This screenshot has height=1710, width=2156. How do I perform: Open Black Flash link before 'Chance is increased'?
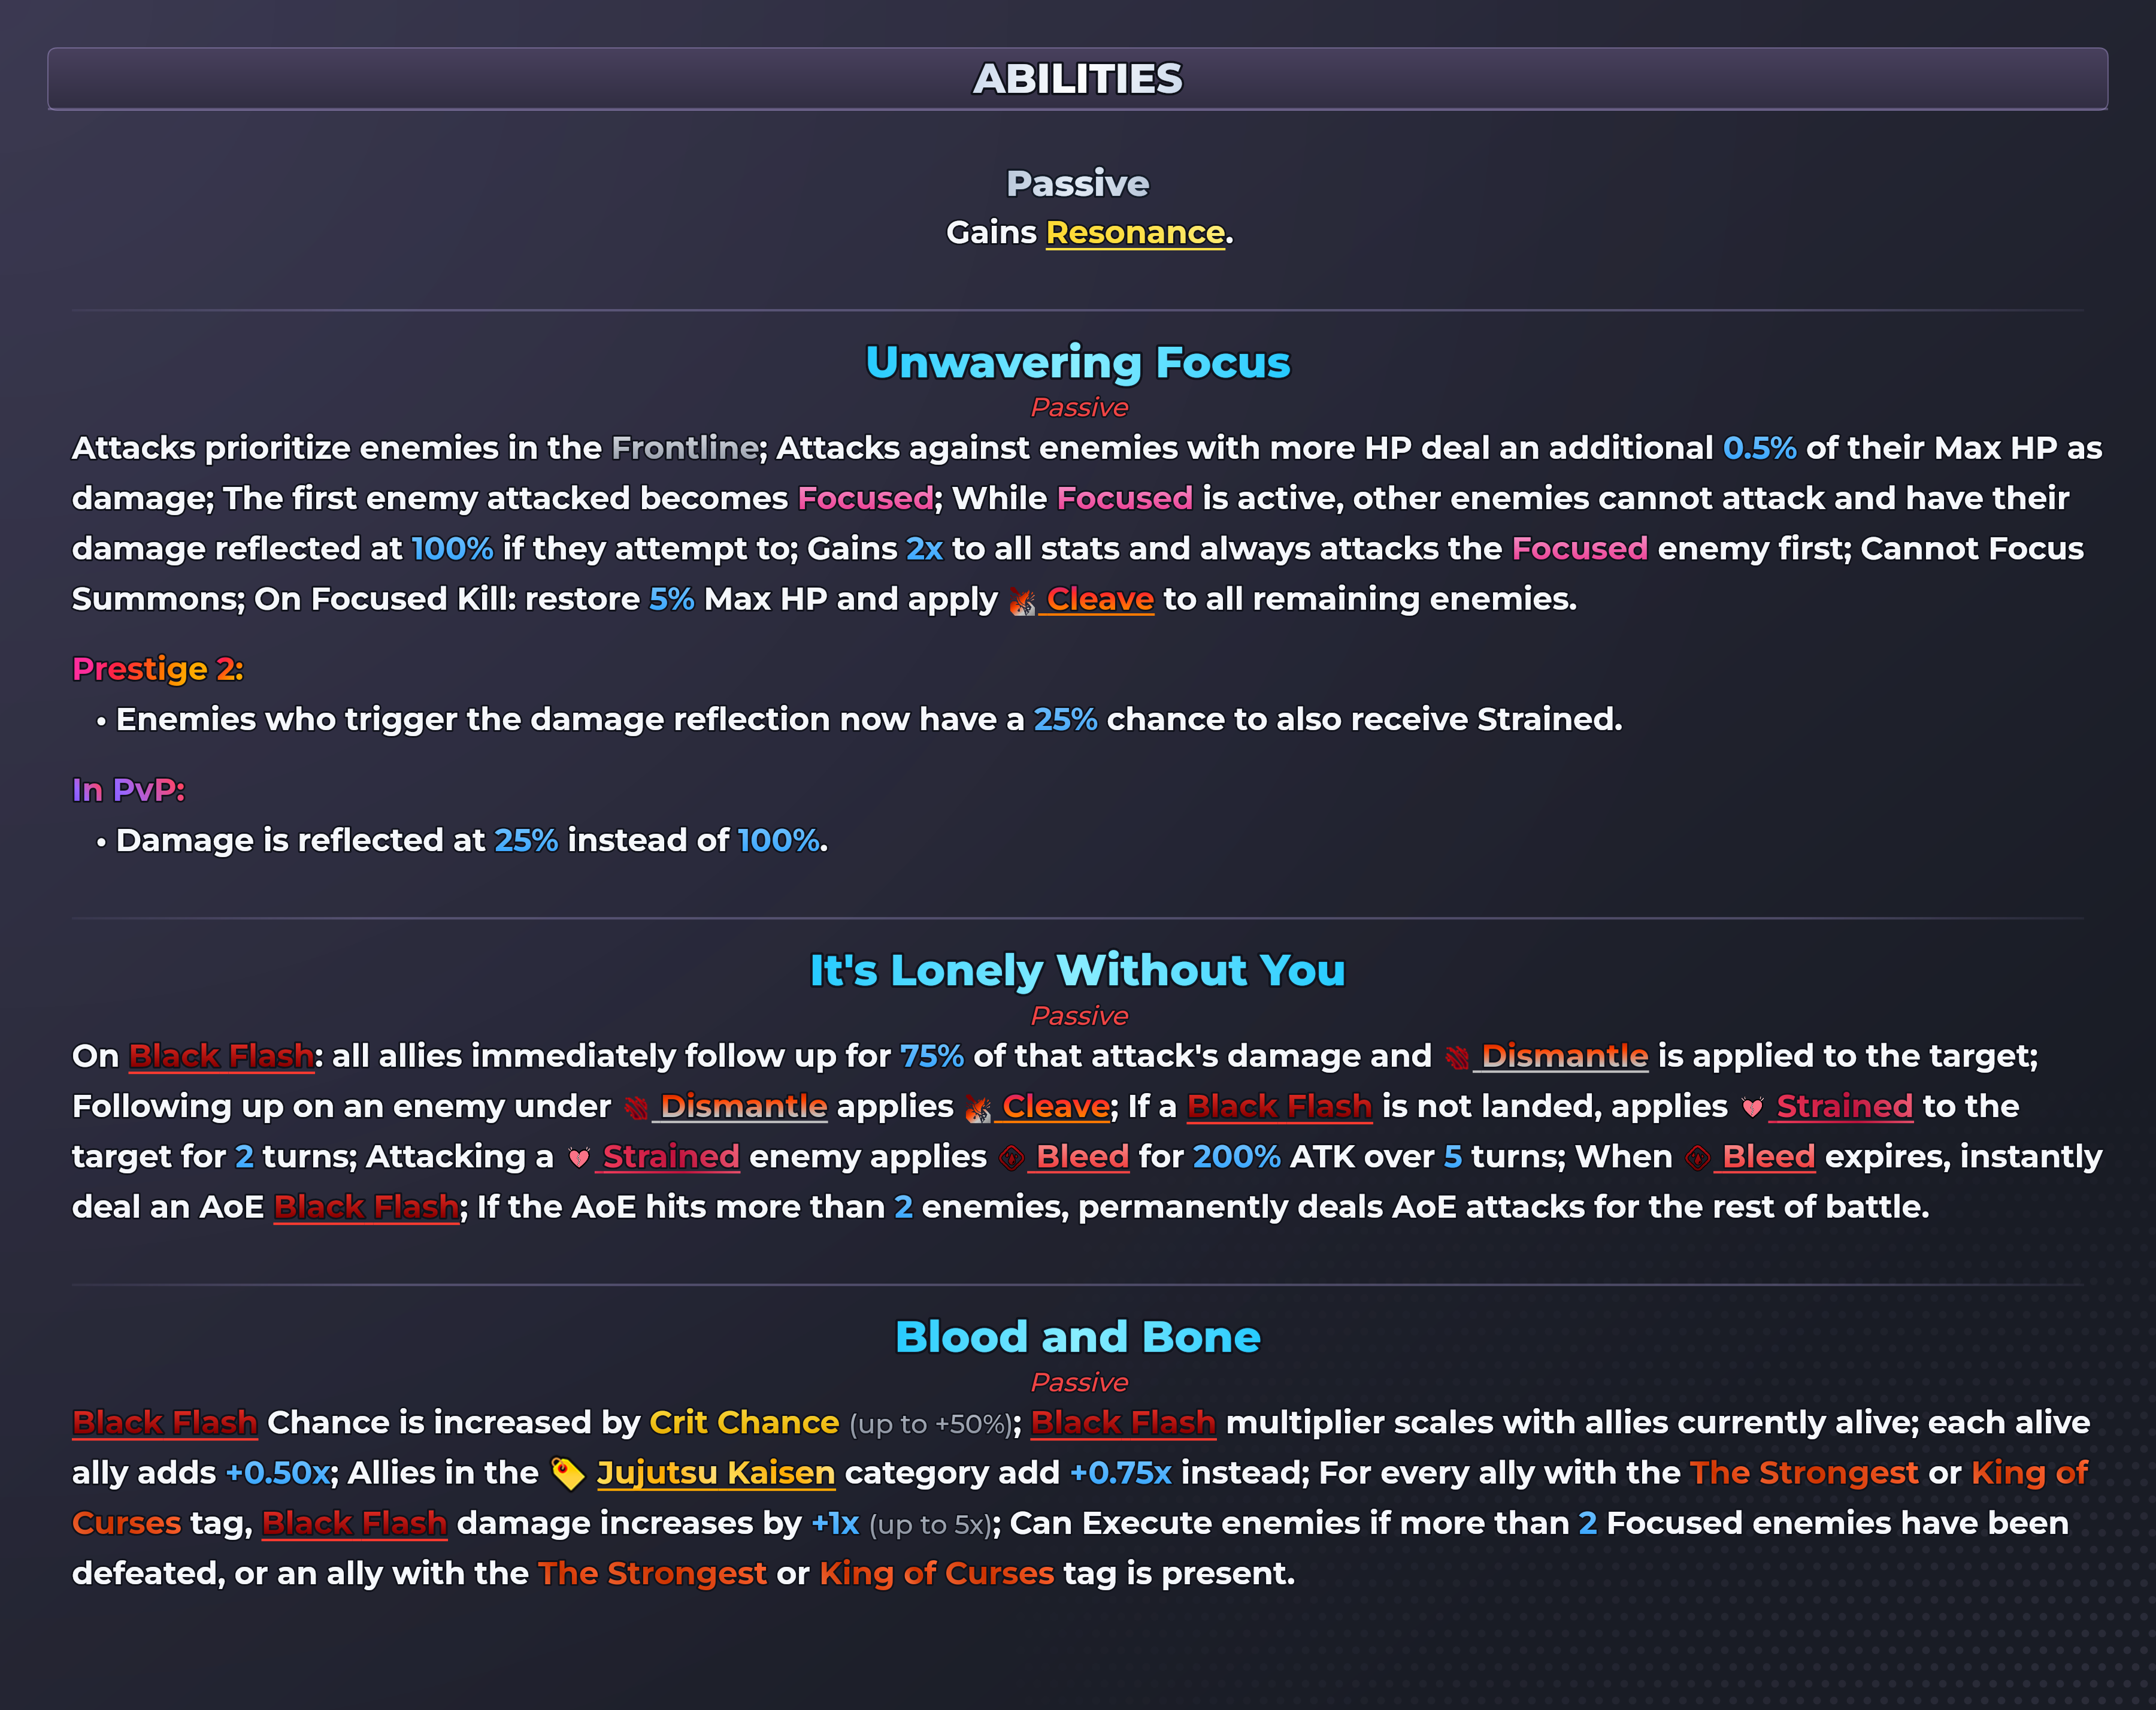[165, 1423]
